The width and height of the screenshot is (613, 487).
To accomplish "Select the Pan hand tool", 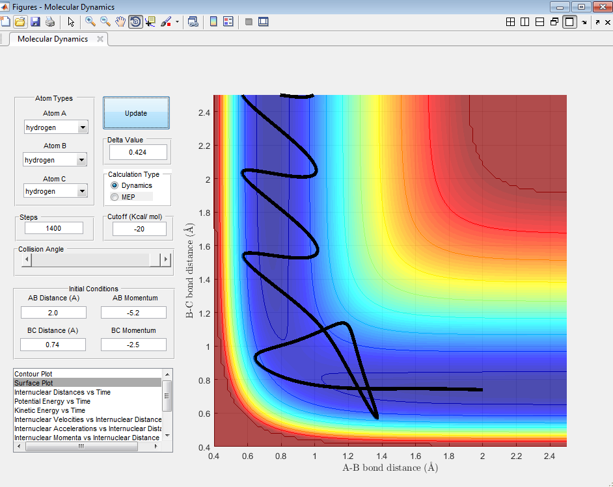I will [x=120, y=21].
